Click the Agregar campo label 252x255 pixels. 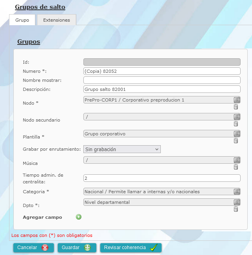42,217
